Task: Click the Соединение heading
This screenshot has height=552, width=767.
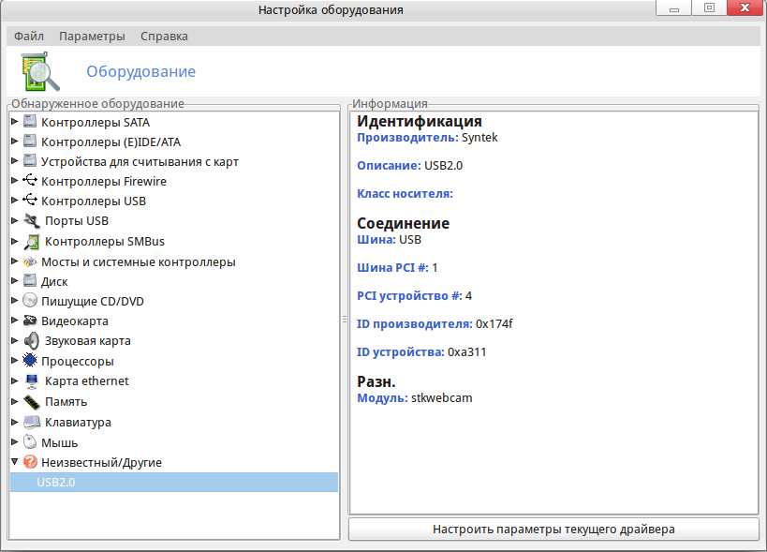Action: click(403, 224)
